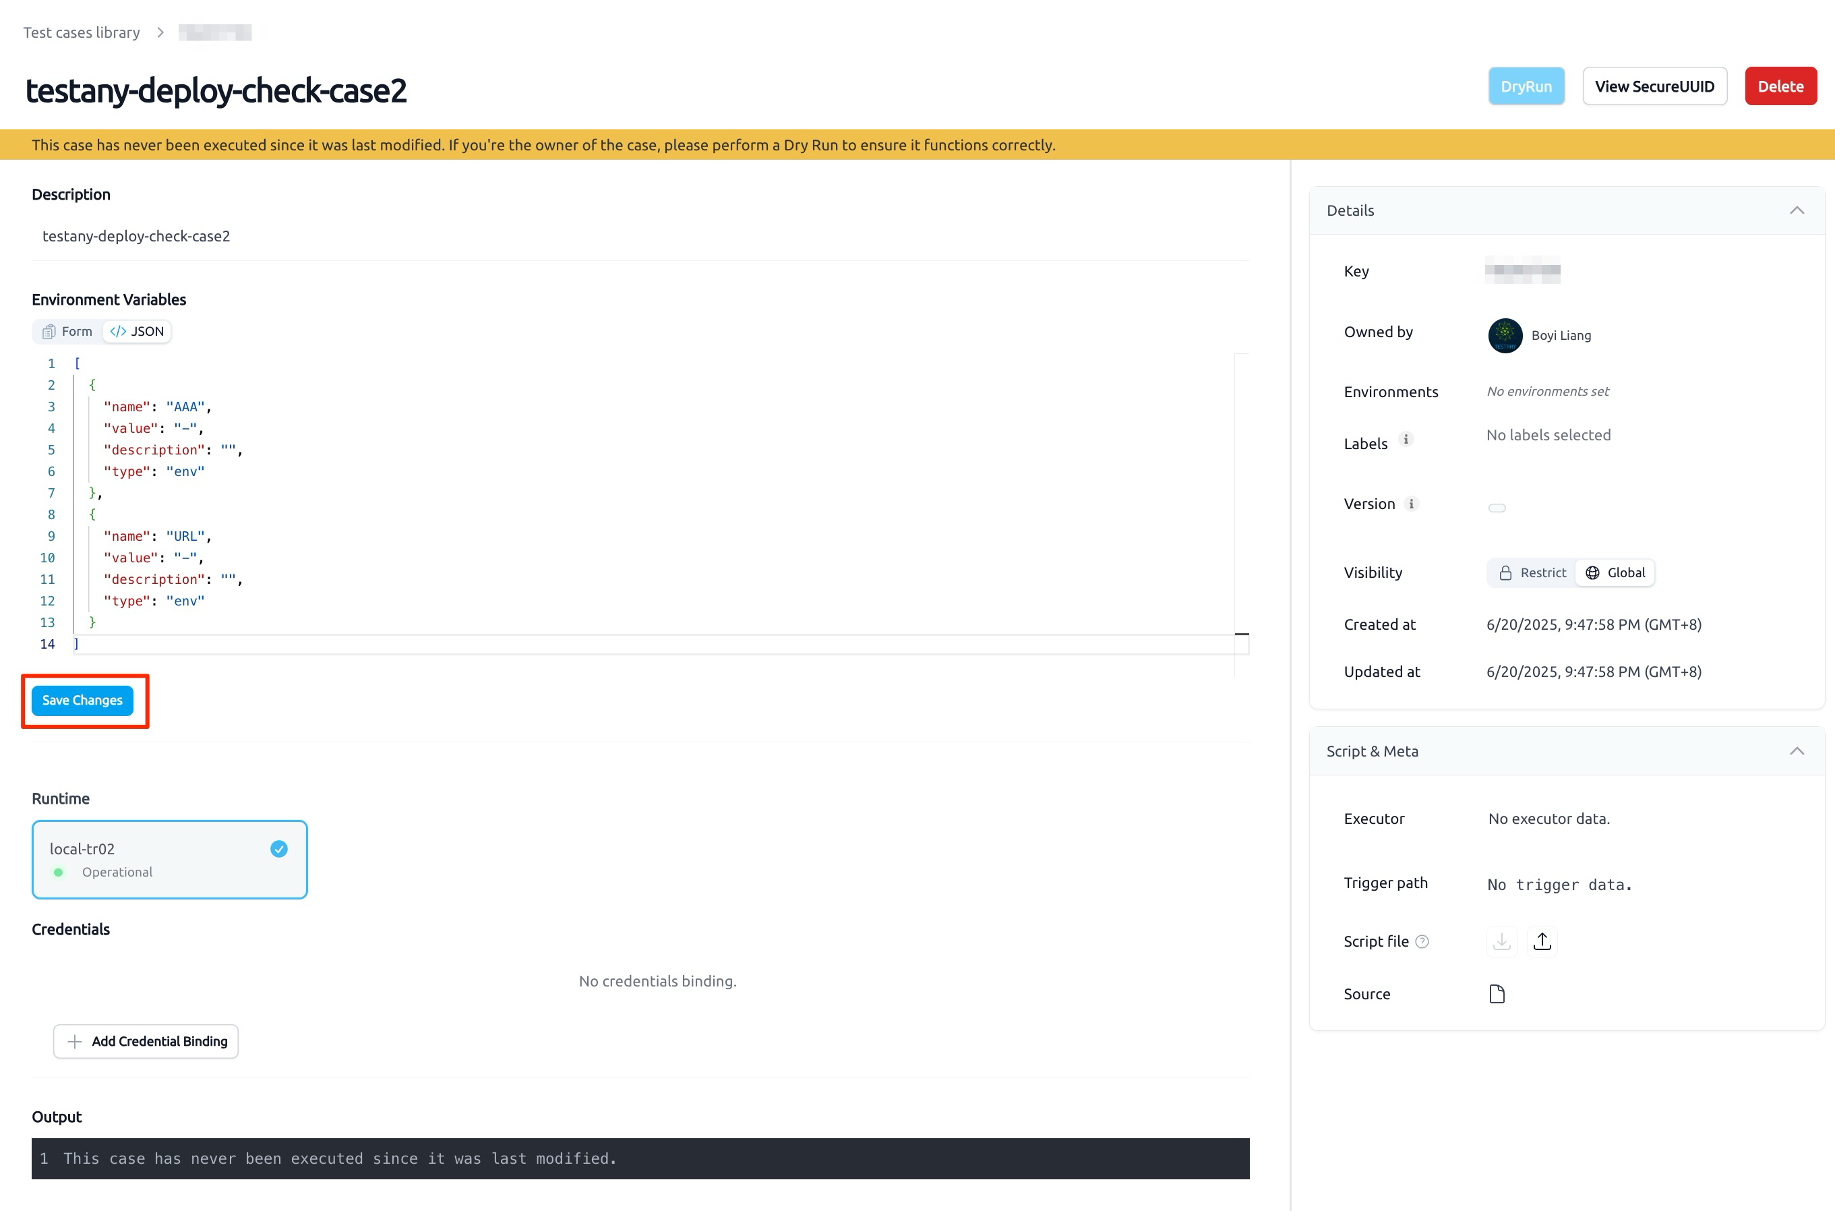Screen dimensions: 1835x1211
Task: Collapse the Script & Meta panel
Action: [1797, 750]
